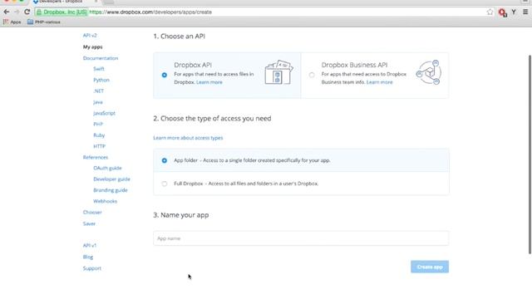This screenshot has width=532, height=299.
Task: Open the Branding guide link
Action: tap(111, 190)
